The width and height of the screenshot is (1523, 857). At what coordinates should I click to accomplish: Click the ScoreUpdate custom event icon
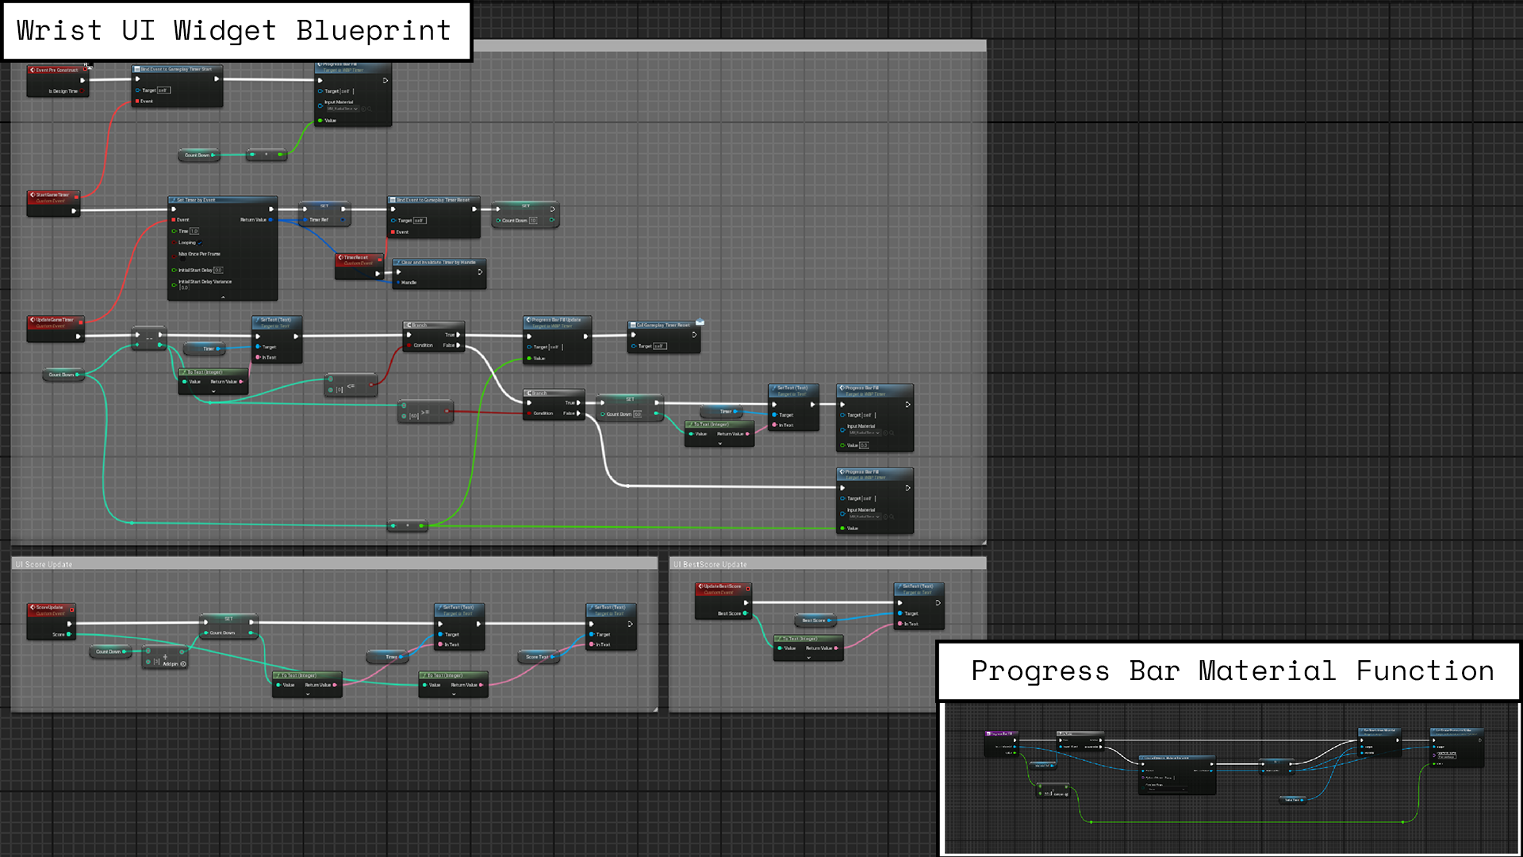(x=33, y=607)
